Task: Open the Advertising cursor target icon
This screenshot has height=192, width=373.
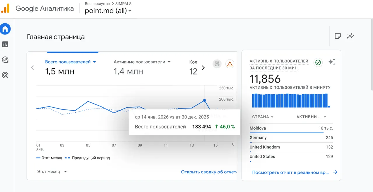Action: (x=5, y=75)
